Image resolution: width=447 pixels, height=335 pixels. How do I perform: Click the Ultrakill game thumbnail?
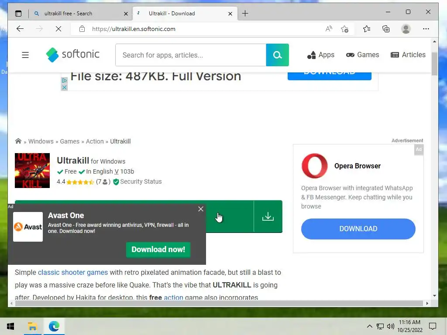click(x=32, y=171)
